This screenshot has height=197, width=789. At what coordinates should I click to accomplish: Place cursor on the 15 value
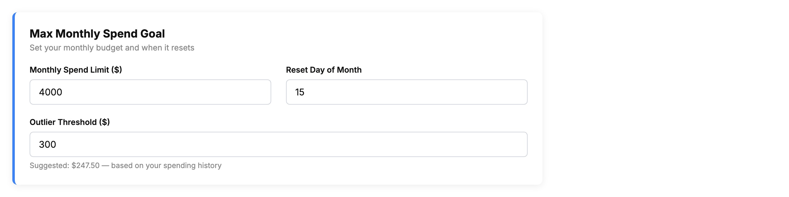(x=300, y=92)
